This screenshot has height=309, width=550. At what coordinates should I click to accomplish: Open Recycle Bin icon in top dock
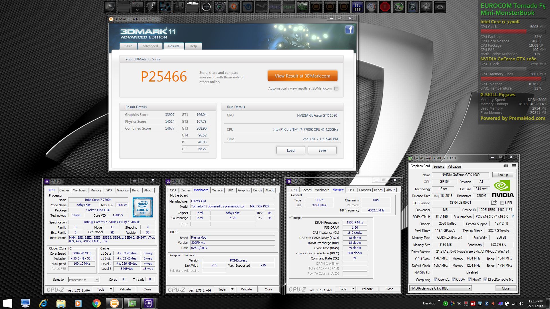(x=440, y=7)
